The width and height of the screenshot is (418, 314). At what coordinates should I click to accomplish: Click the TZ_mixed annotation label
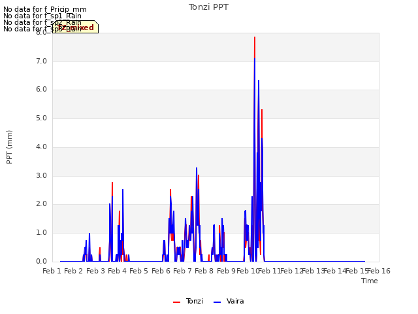tap(76, 27)
